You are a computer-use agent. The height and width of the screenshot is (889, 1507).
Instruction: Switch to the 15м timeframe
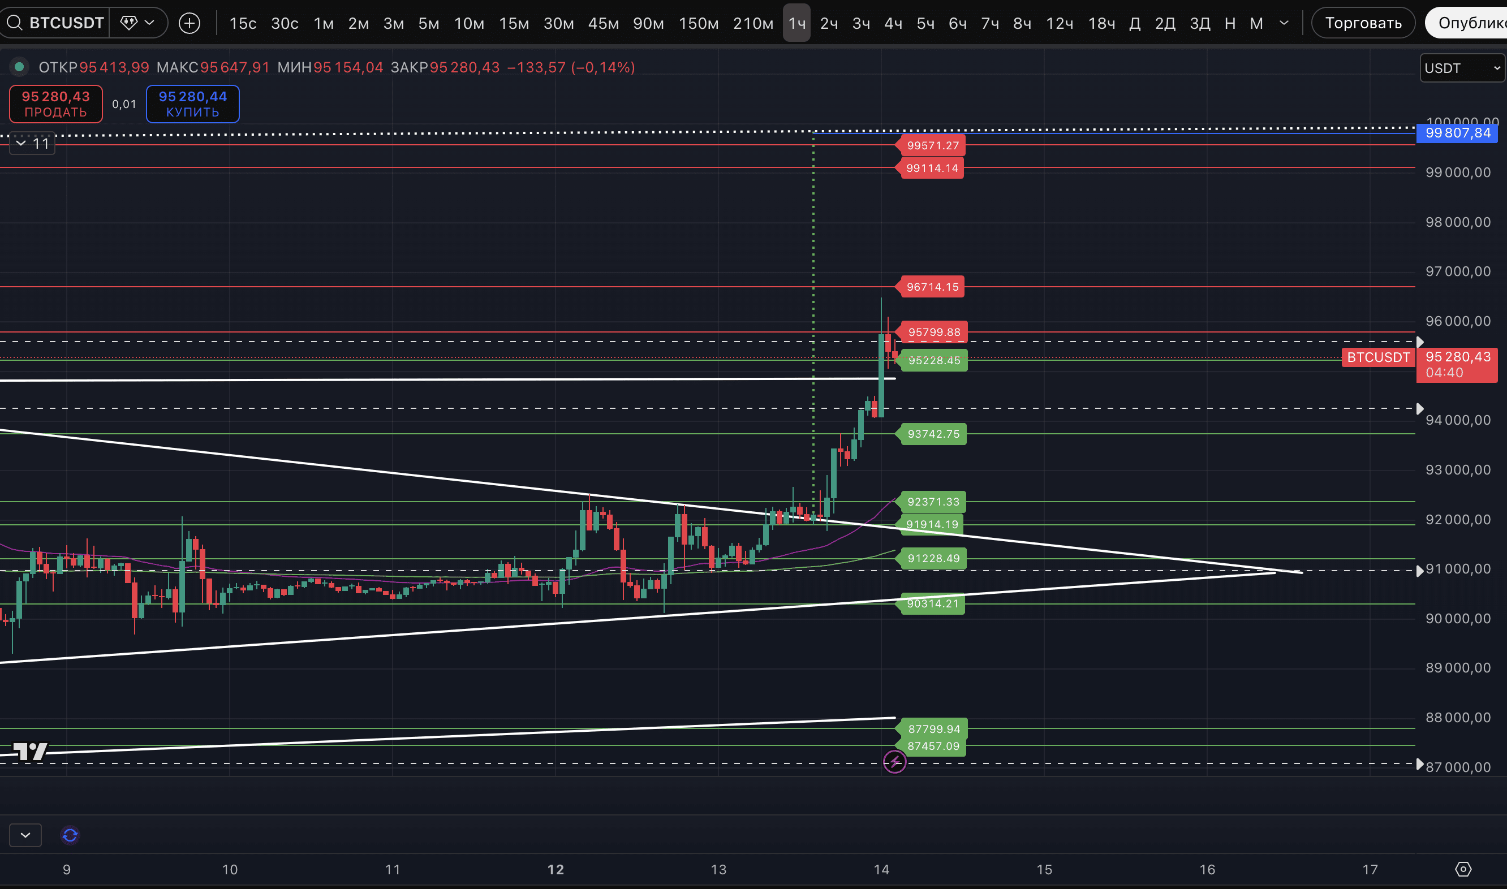(x=514, y=23)
